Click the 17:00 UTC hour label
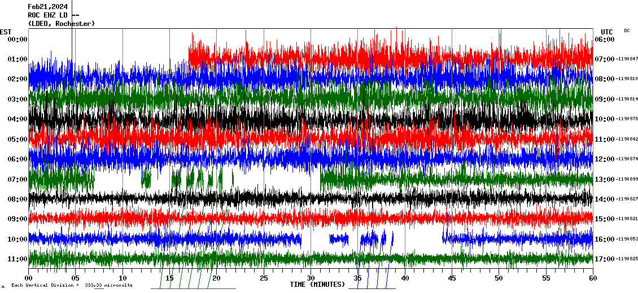 [x=604, y=259]
